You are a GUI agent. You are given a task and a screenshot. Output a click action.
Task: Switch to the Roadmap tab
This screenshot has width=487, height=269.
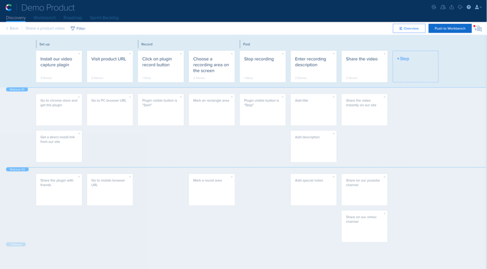pos(73,18)
